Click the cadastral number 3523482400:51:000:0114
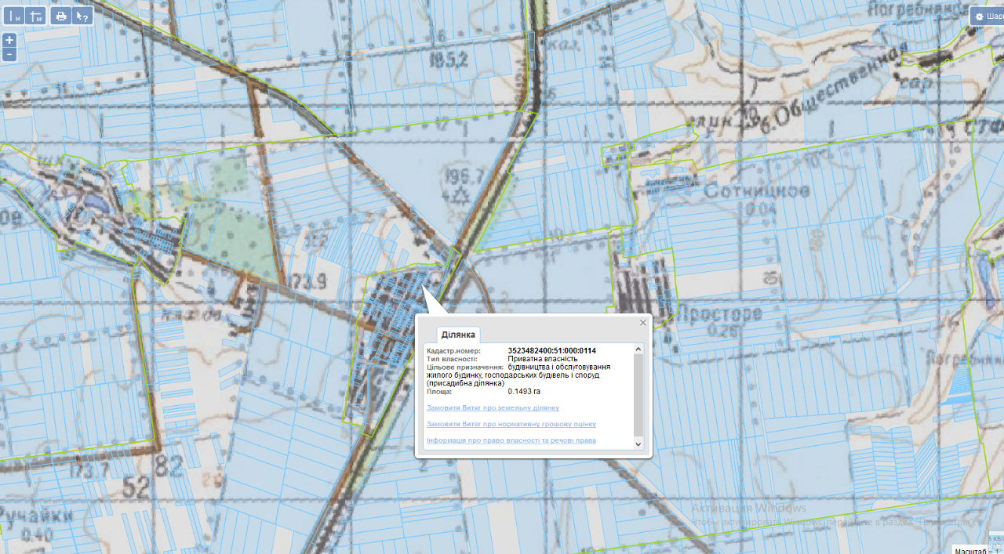The height and width of the screenshot is (554, 1004). [551, 350]
